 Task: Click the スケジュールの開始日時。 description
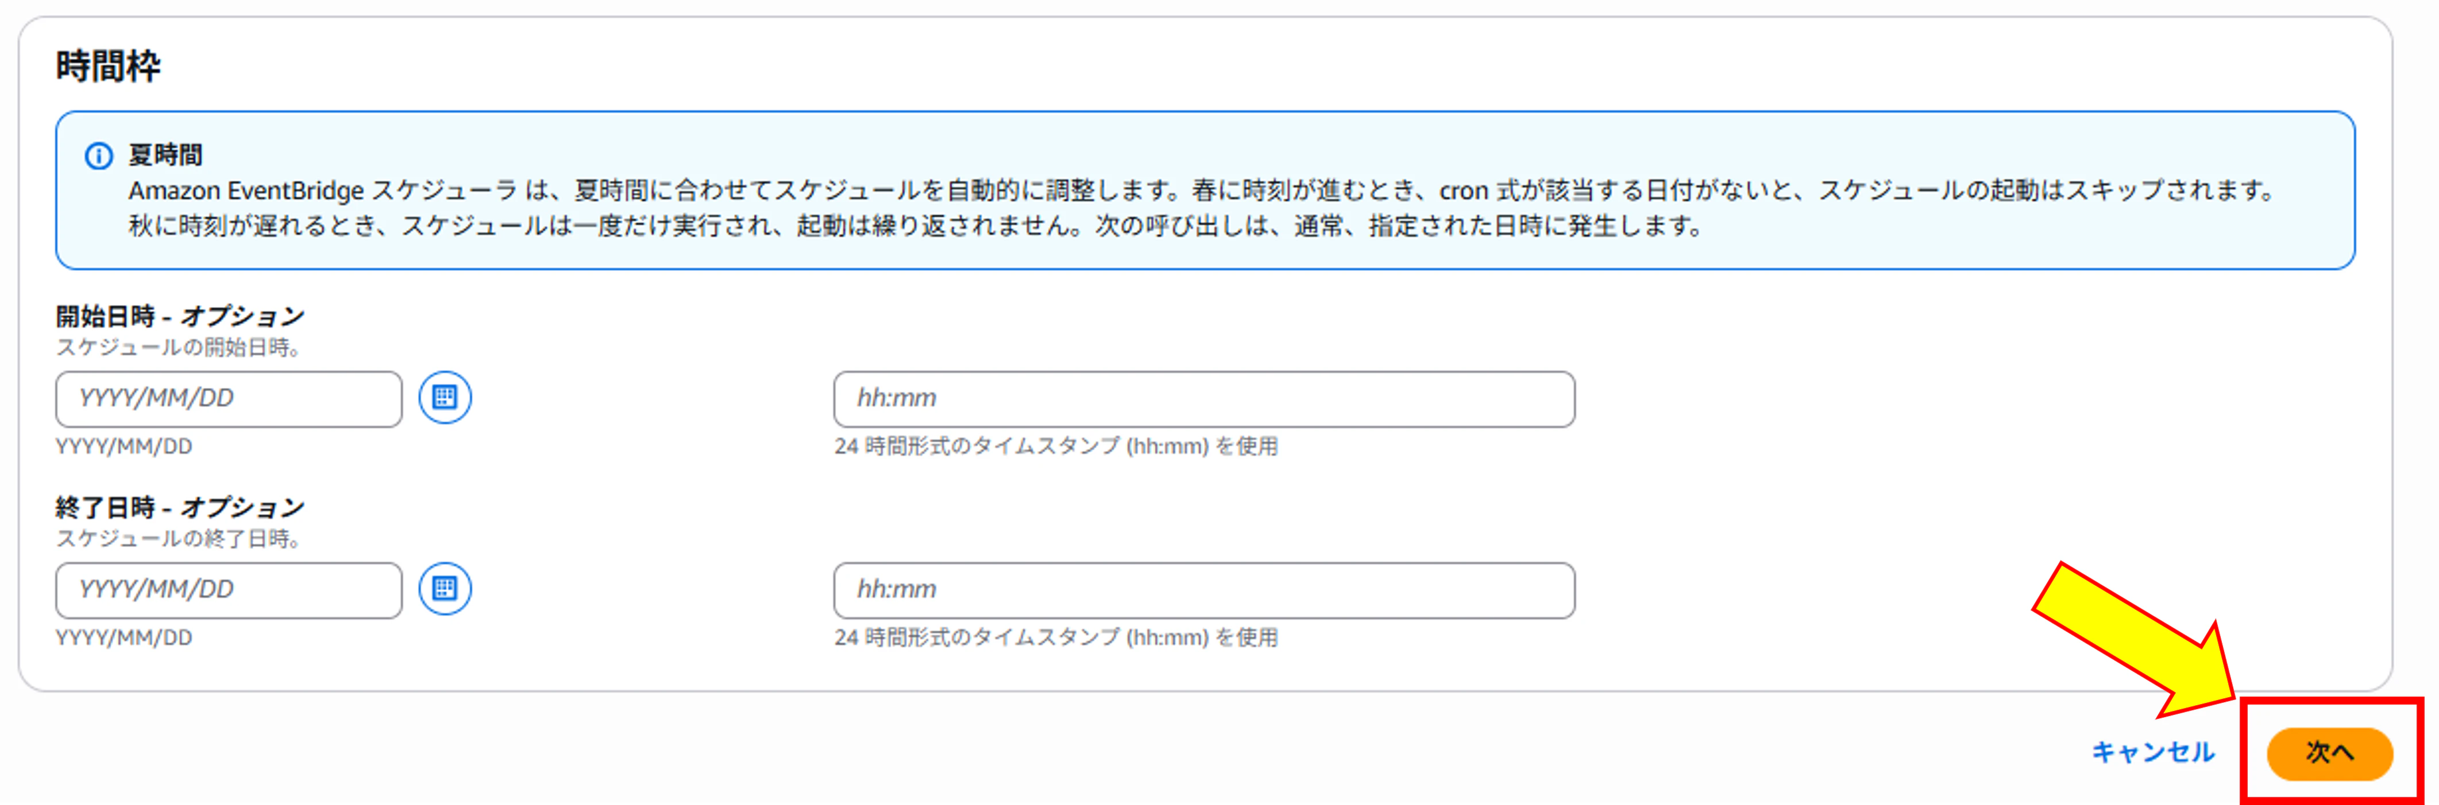coord(180,347)
